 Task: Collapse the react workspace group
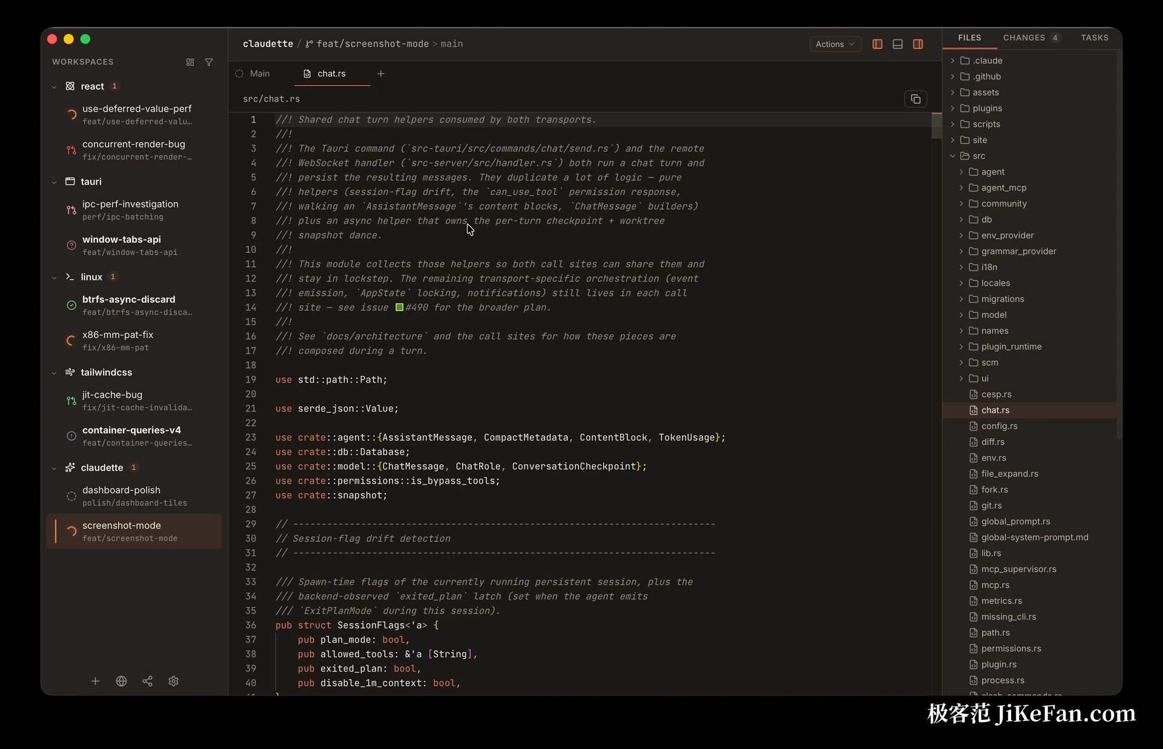click(x=55, y=87)
